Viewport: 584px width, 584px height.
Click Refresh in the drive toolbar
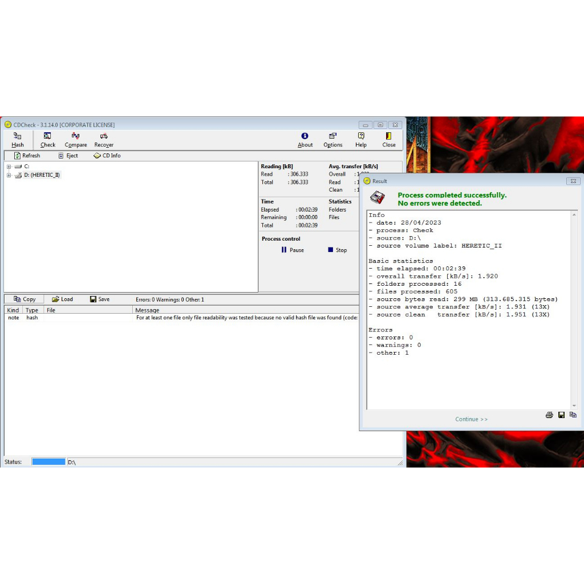[27, 156]
